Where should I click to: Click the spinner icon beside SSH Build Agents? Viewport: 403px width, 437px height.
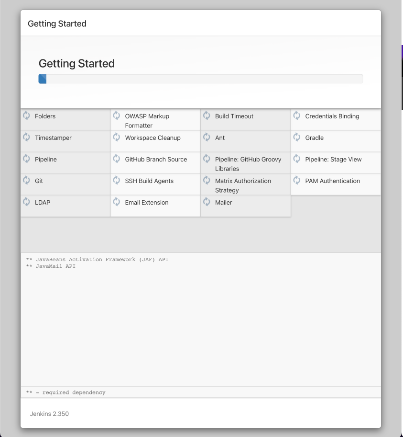[117, 180]
